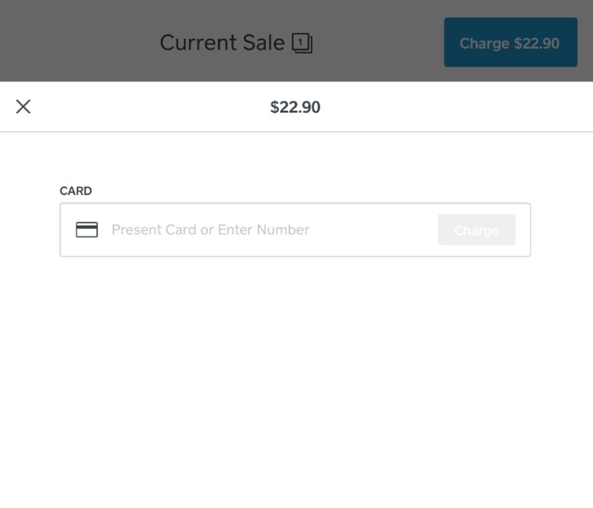Click the Current Sale label in the top bar
Screen dimensions: 593x508
click(x=223, y=42)
